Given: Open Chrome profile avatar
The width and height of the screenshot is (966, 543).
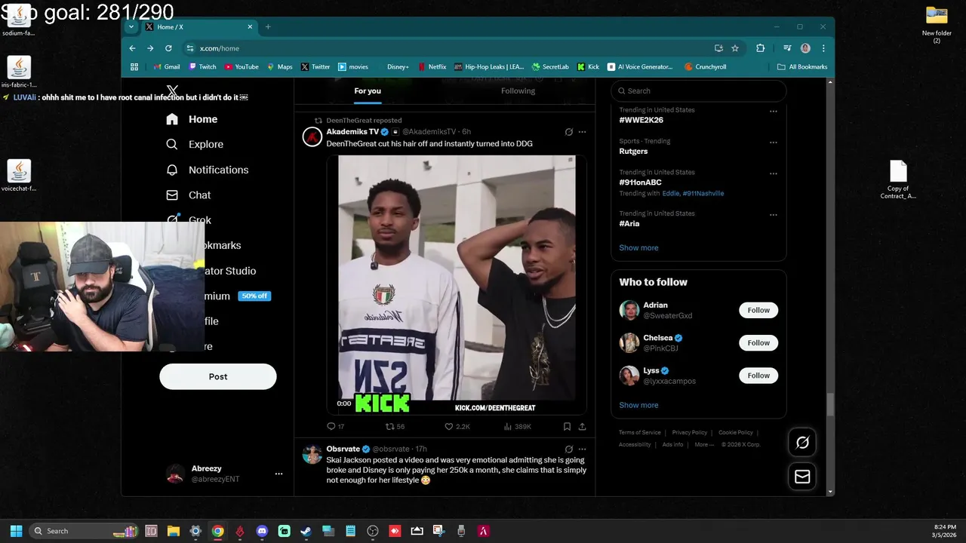Looking at the screenshot, I should click(805, 48).
